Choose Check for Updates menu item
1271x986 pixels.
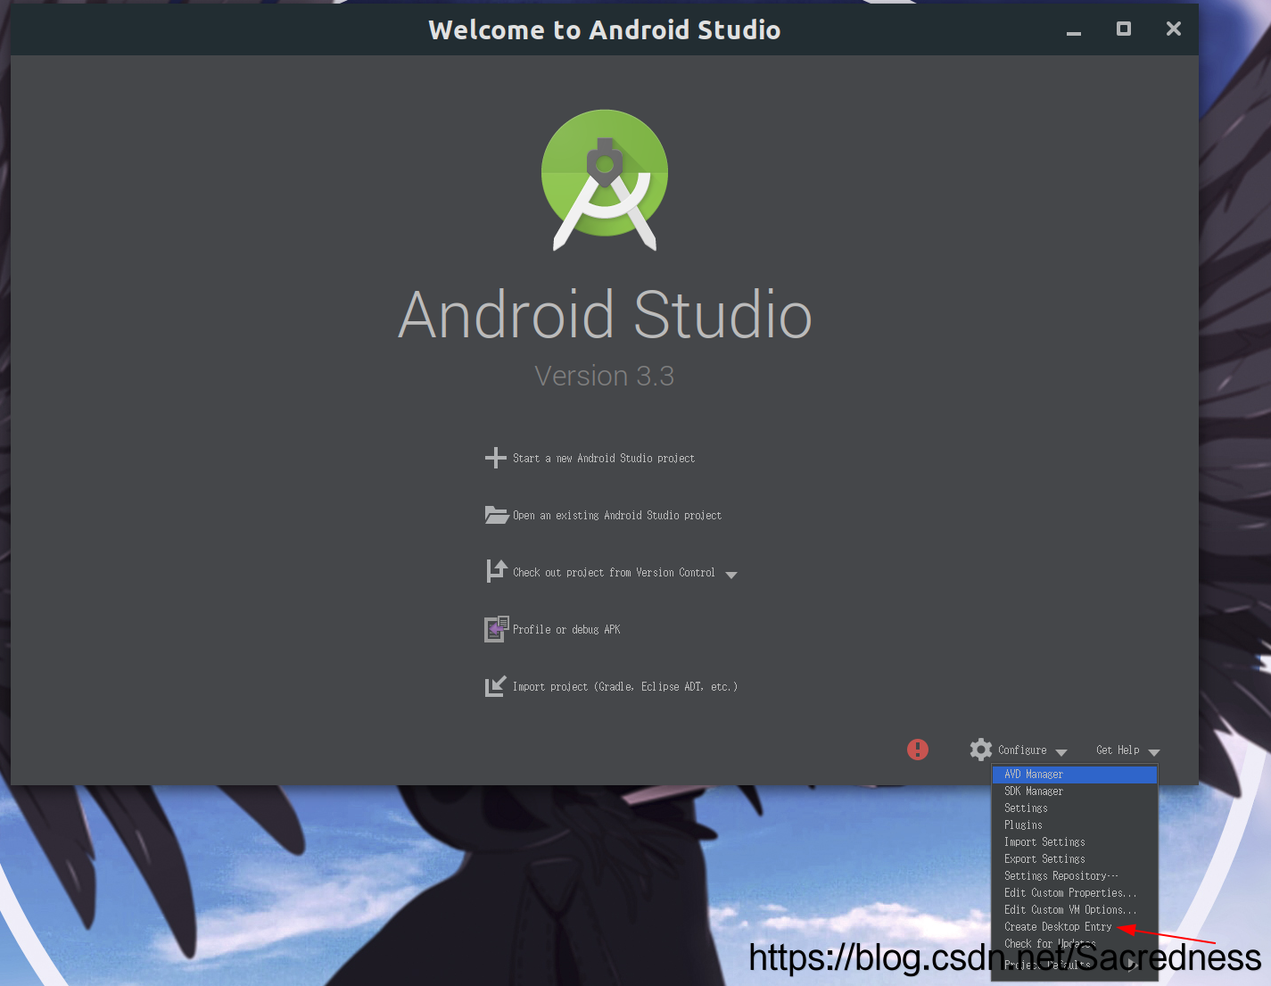click(x=1075, y=944)
